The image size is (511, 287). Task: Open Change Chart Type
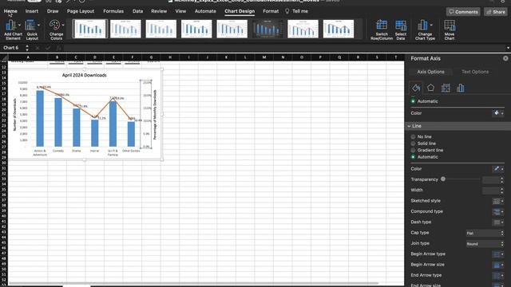(x=425, y=29)
